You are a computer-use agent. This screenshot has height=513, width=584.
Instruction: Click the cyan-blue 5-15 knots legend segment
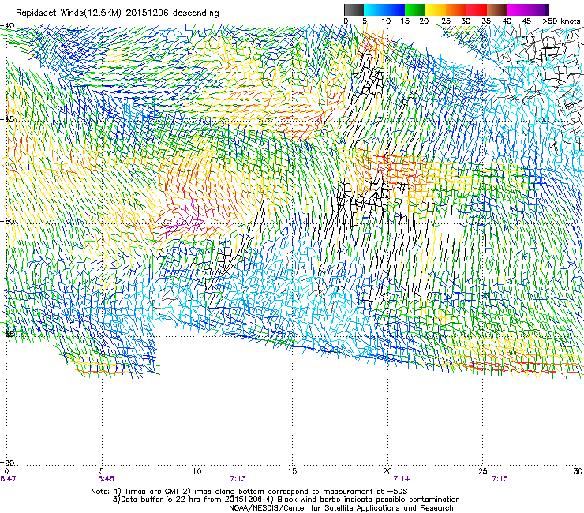(x=384, y=9)
